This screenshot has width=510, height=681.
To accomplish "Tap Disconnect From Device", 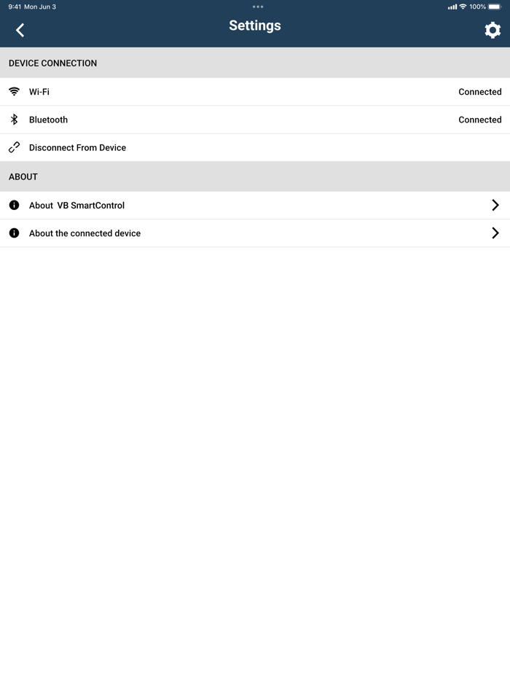I will coord(76,147).
